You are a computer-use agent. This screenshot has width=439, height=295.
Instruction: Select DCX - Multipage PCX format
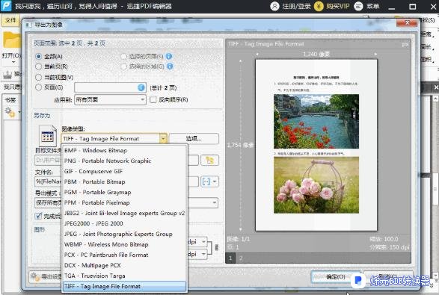(124, 265)
